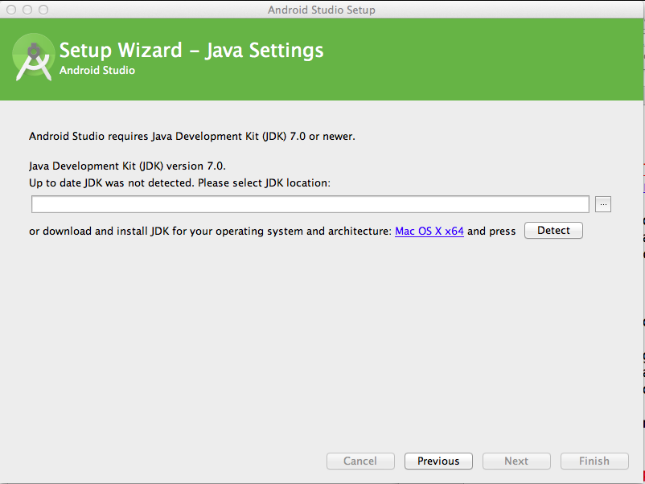Open the Mac OS X x64 download link
The width and height of the screenshot is (645, 484).
click(x=429, y=231)
